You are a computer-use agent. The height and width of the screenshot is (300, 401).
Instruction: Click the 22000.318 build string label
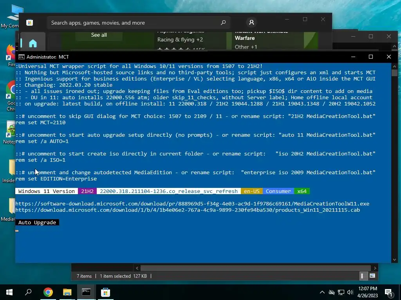pos(169,191)
